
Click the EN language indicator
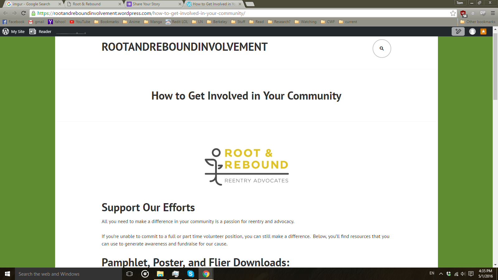coord(432,273)
